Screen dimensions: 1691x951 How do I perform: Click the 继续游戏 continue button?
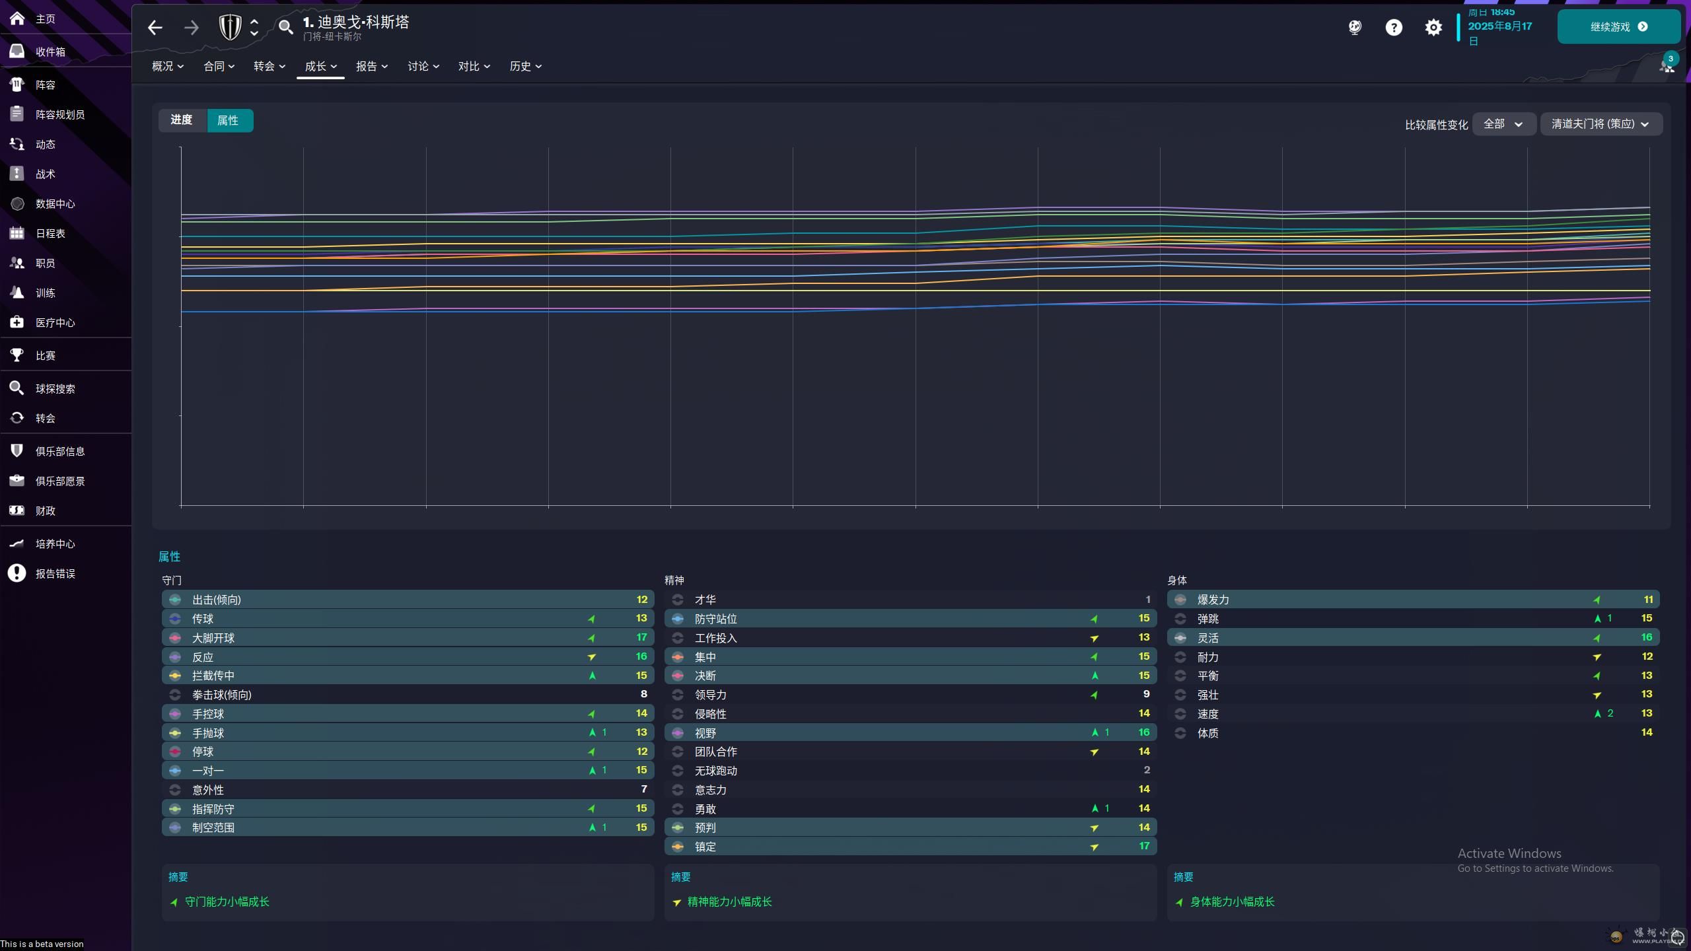1618,27
